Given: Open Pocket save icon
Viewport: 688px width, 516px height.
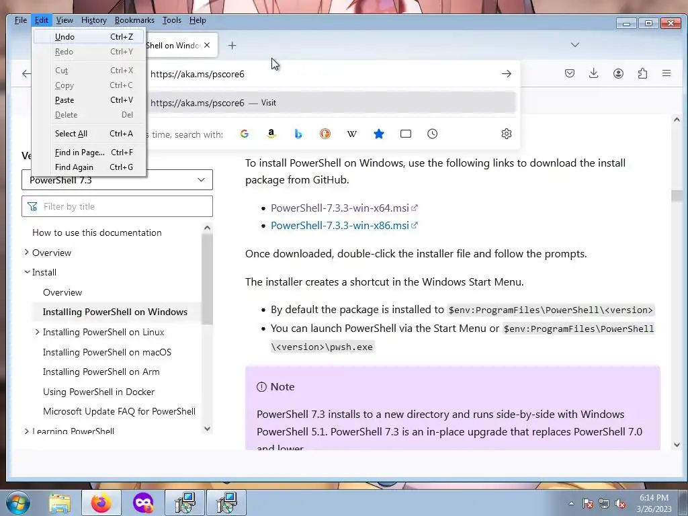Looking at the screenshot, I should pyautogui.click(x=570, y=73).
